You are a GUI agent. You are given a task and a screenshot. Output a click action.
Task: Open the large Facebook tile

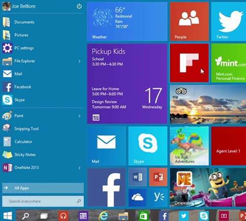pyautogui.click(x=107, y=187)
